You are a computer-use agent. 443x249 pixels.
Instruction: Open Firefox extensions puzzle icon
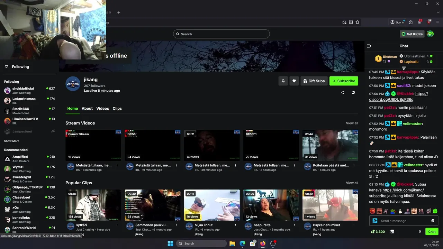(411, 22)
